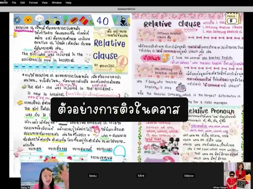Open the File menu
253x189 pixels.
point(14,2)
